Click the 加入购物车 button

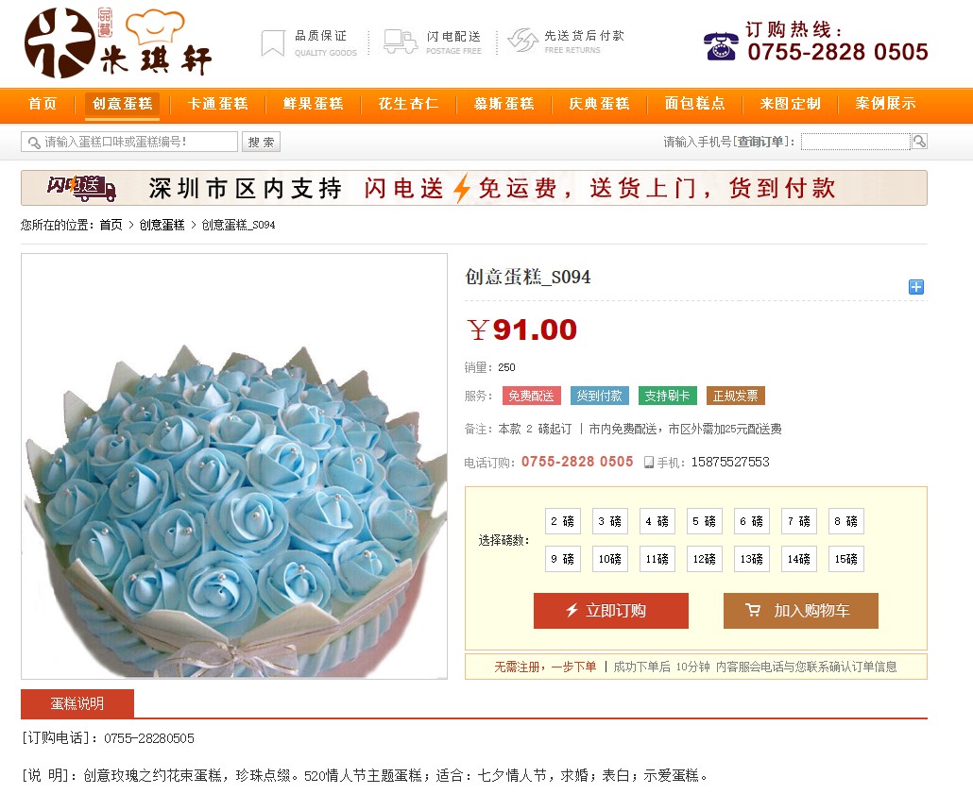[x=801, y=611]
